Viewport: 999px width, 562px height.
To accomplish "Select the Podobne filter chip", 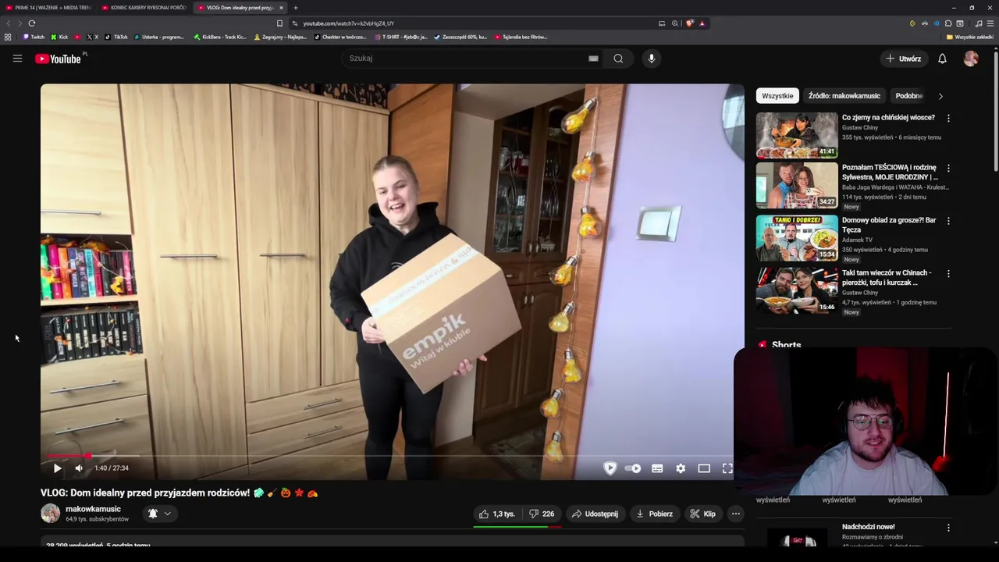I will coord(909,96).
